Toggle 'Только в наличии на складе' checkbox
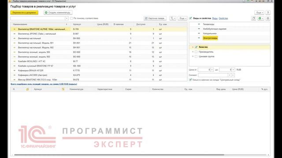 (x=190, y=80)
